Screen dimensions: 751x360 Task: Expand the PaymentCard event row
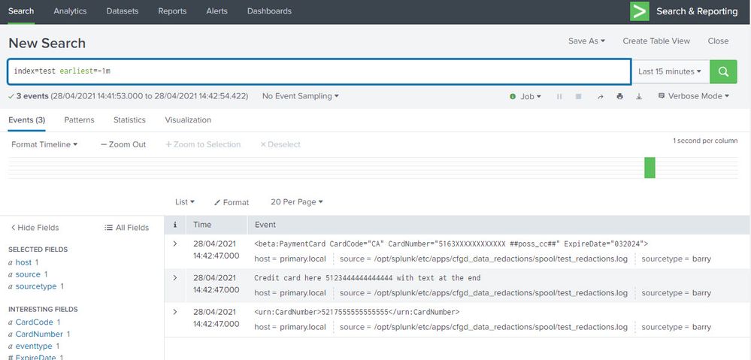click(175, 244)
